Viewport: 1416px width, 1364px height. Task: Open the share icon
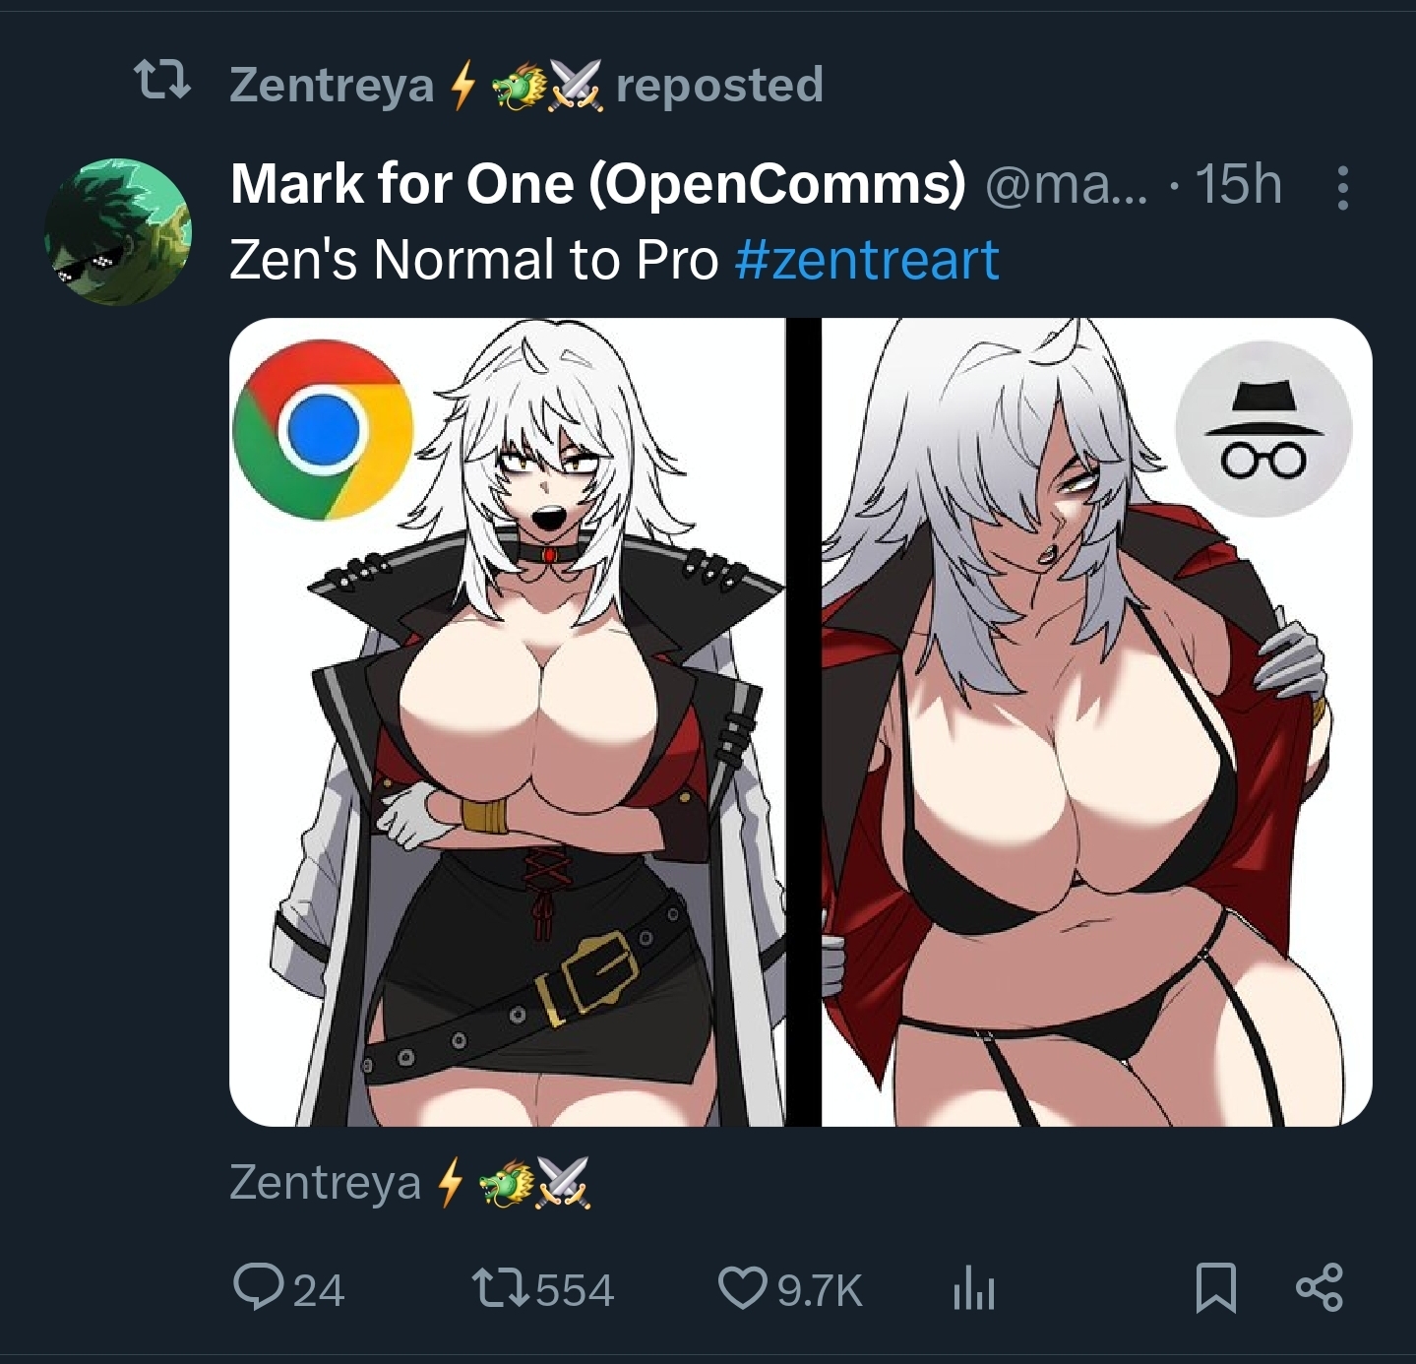click(1320, 1288)
